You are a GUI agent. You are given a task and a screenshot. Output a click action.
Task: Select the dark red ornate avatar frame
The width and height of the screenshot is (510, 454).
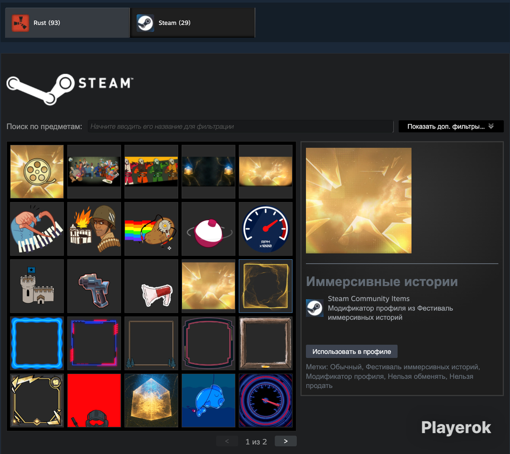208,343
